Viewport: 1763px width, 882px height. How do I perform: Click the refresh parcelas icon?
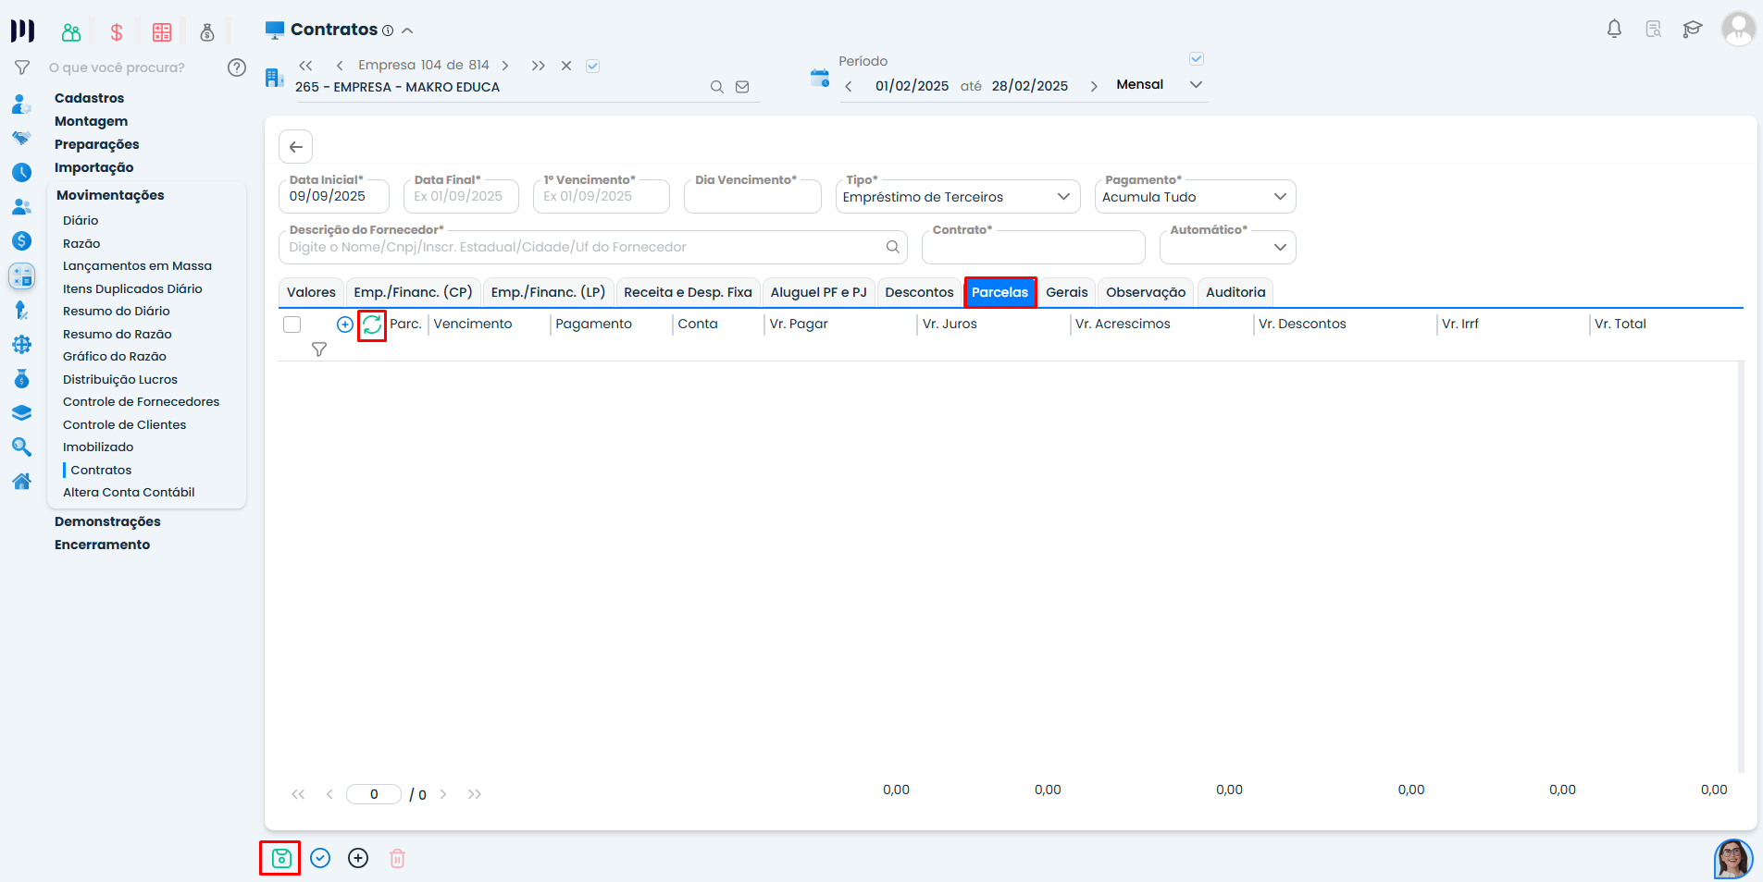click(372, 325)
